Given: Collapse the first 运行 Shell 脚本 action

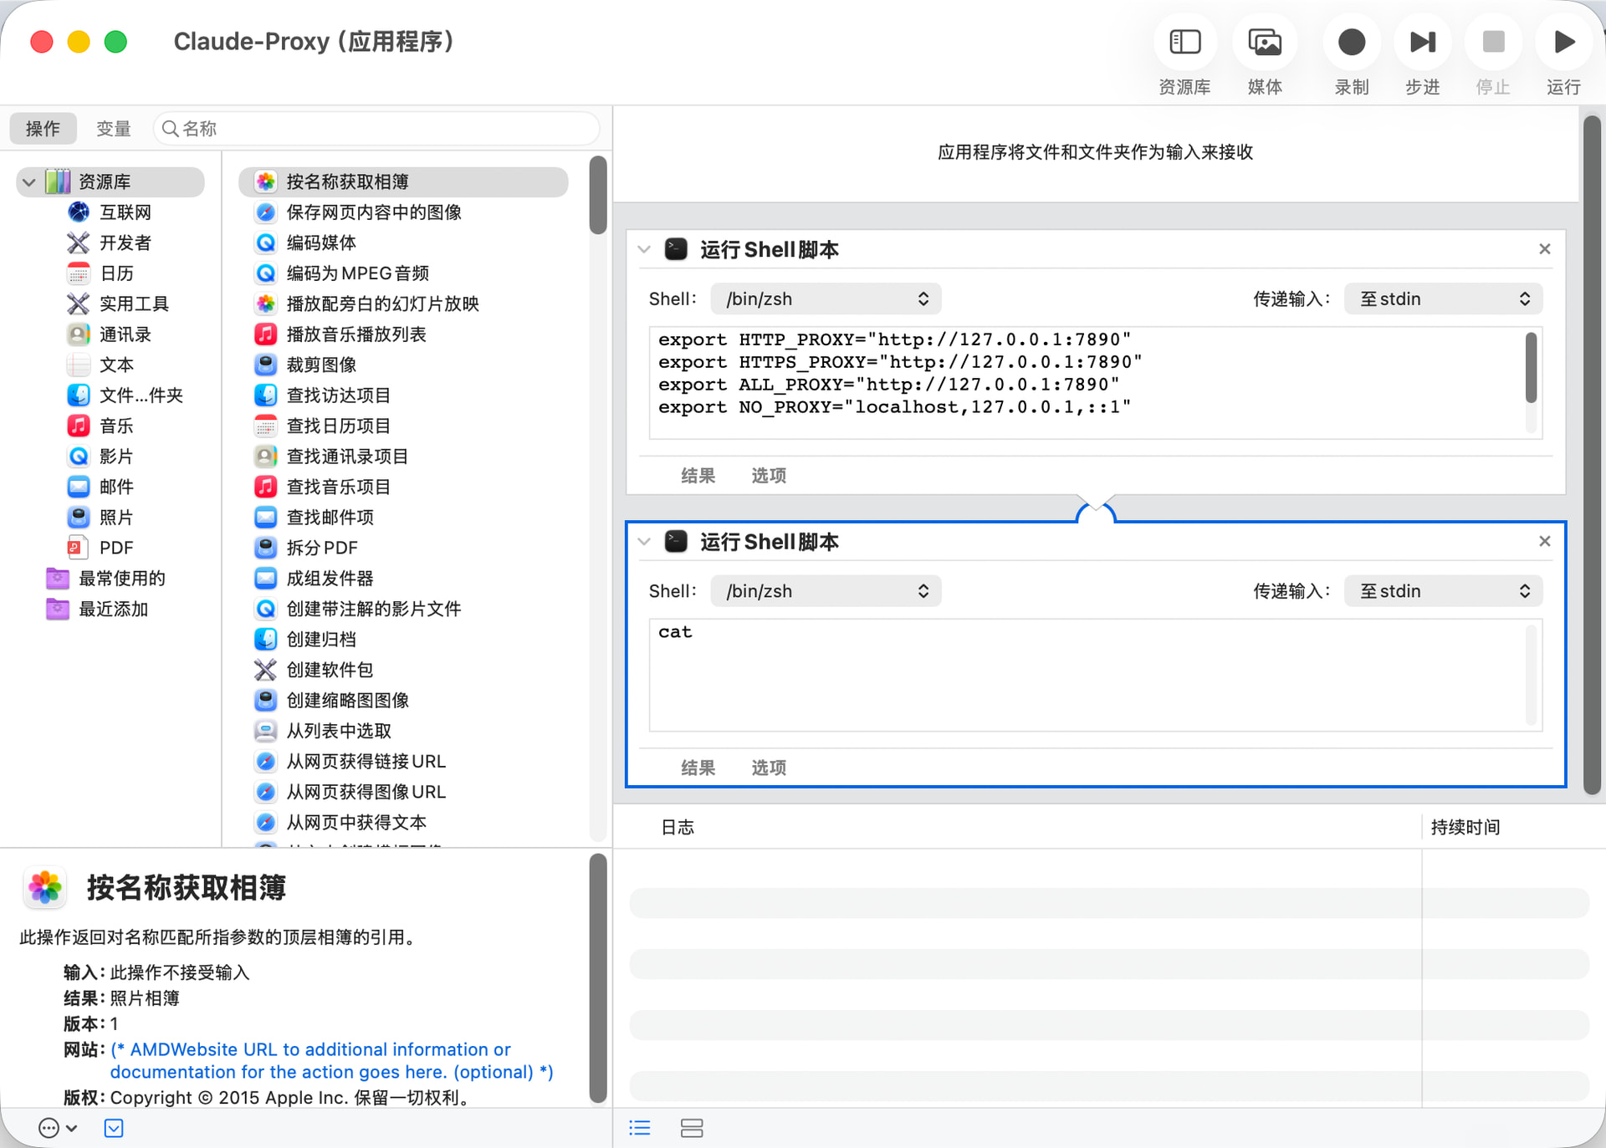Looking at the screenshot, I should 644,249.
